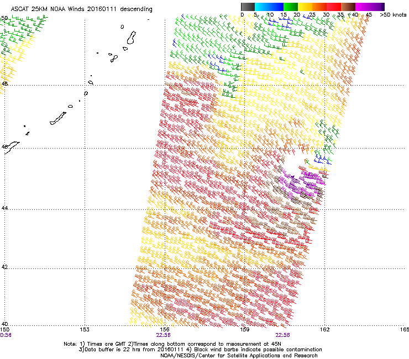This screenshot has width=409, height=359.
Task: Click the longitude label '150'
Action: 4,330
